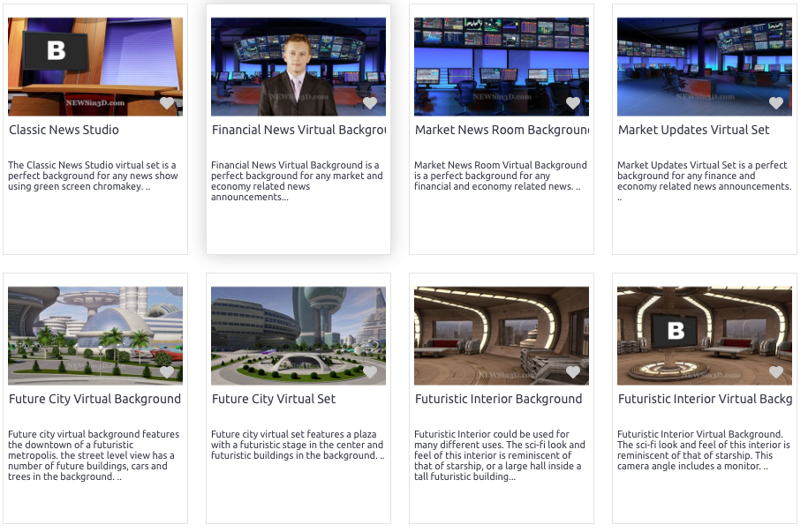Viewport: 808px width, 532px height.
Task: Open the Future City Virtual Background listing
Action: 94,399
